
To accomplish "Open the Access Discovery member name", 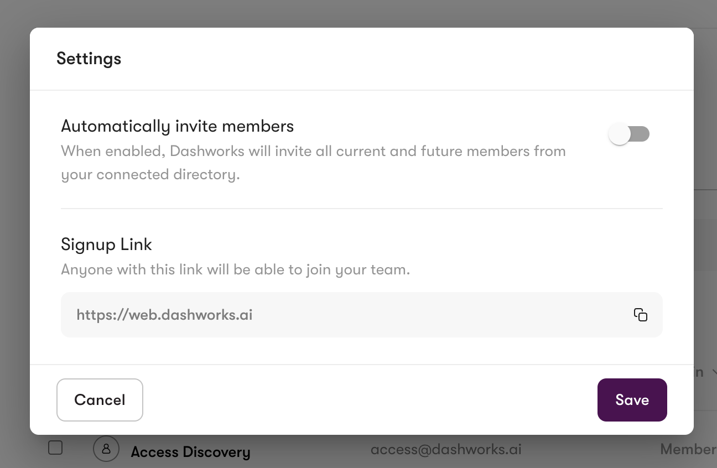I will pos(190,452).
